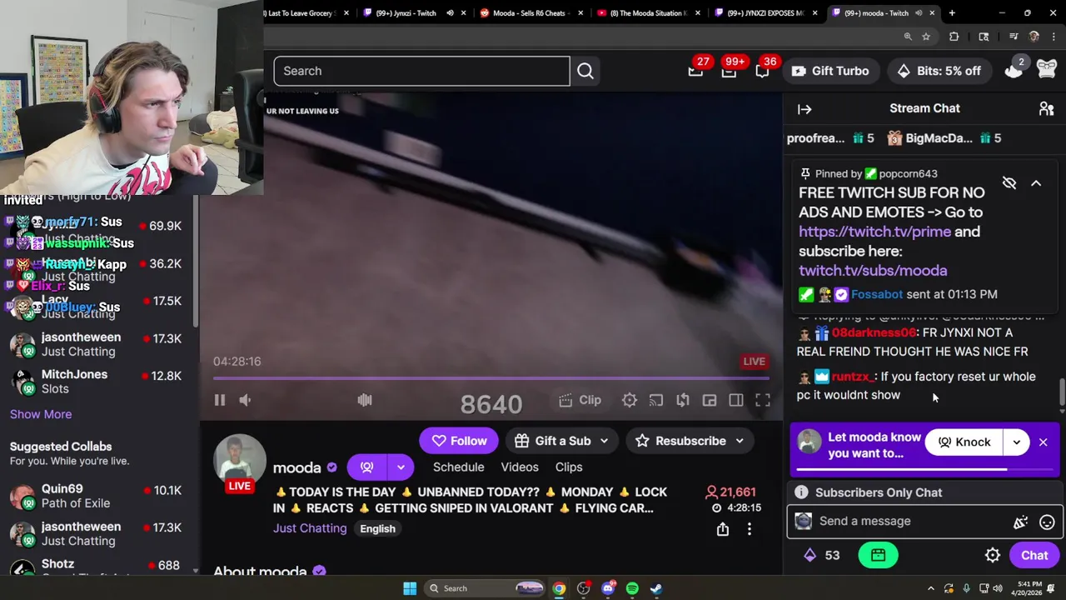The image size is (1066, 600).
Task: Open the Bits cheer icon in chat box
Action: [1020, 522]
